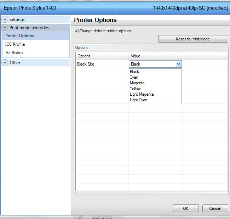
Task: Click the Reset to Print Mode button
Action: [192, 39]
